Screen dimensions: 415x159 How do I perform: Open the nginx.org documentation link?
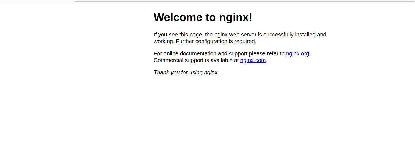point(298,53)
